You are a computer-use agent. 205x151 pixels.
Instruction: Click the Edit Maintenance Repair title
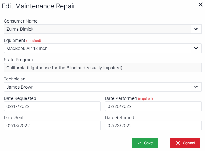coord(39,6)
